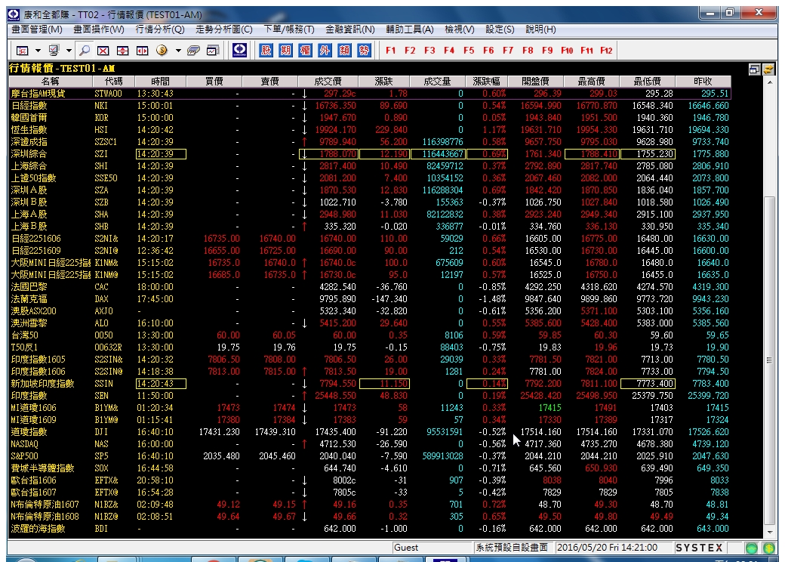Open the 走勢分析圖(C) menu

point(223,29)
